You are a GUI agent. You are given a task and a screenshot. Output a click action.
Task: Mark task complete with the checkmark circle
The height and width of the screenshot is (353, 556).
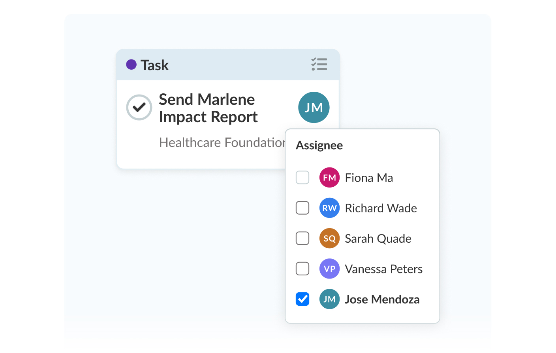coord(139,107)
